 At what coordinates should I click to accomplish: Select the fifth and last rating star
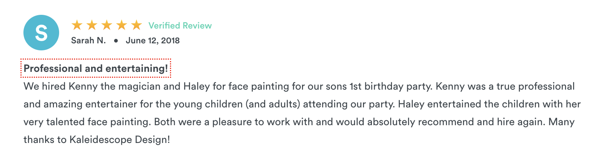click(x=136, y=25)
